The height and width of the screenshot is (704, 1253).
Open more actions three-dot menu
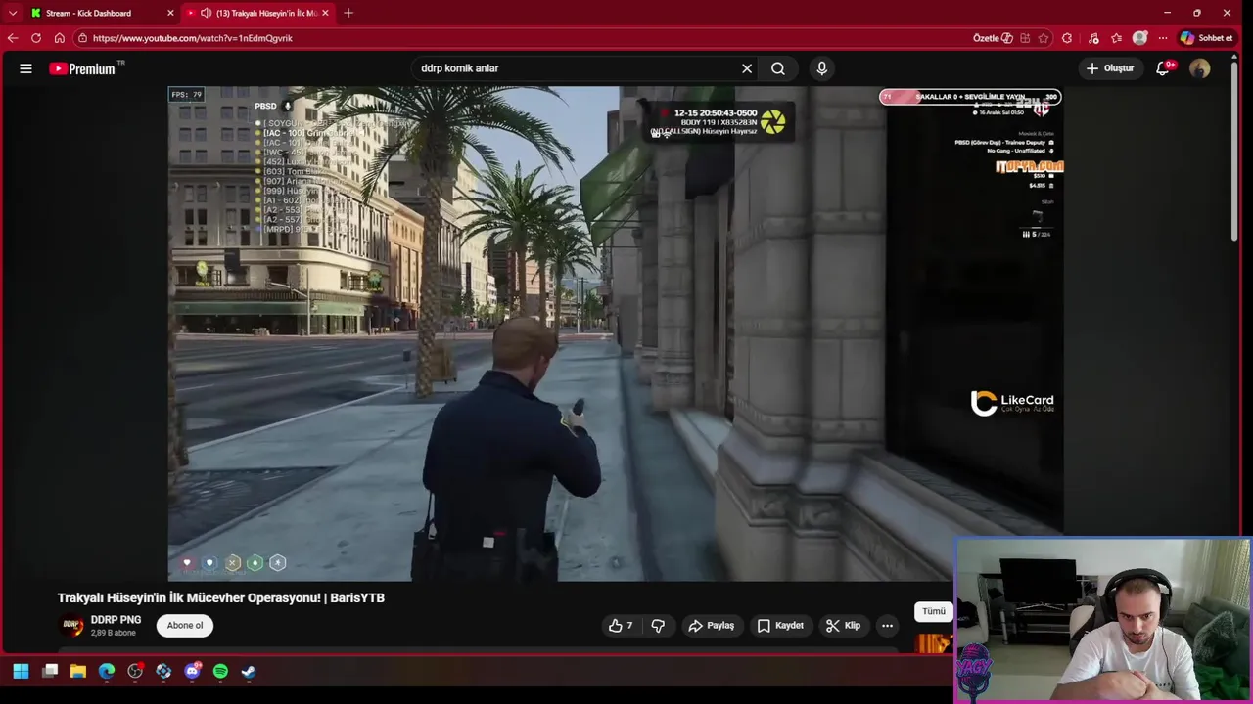[x=887, y=626]
